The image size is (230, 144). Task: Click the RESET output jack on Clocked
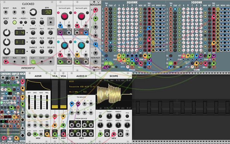[x=6, y=62]
